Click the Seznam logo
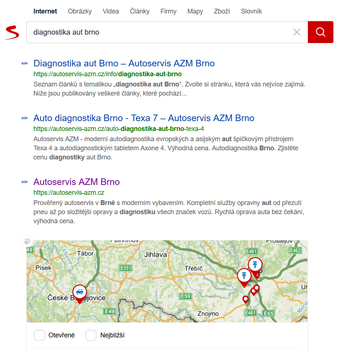Viewport: 355px width, 352px height. (12, 32)
